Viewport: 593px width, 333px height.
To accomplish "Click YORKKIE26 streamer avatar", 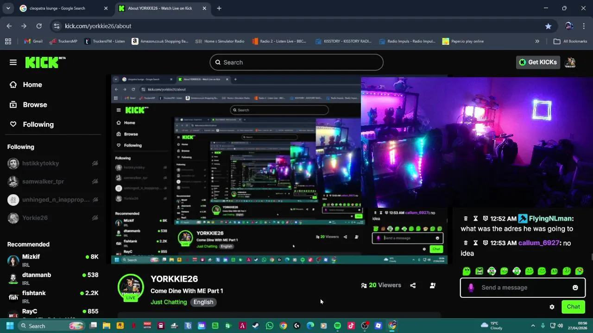I will 131,287.
